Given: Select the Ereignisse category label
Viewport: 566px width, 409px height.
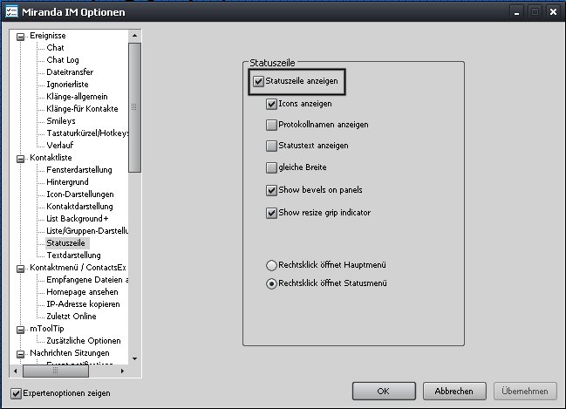Looking at the screenshot, I should (48, 36).
